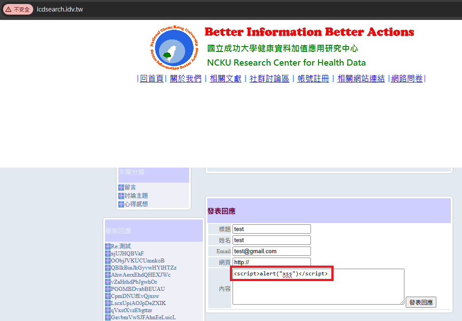Screen dimensions: 462x321
Task: Open 相關網站連結 navigation link
Action: click(361, 78)
